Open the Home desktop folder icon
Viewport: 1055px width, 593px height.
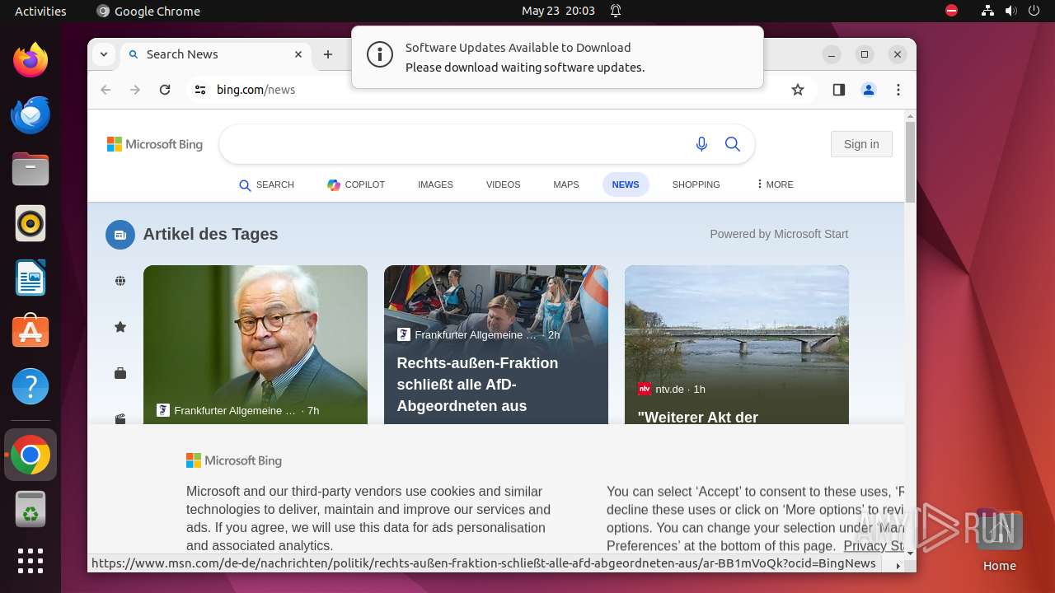point(999,540)
